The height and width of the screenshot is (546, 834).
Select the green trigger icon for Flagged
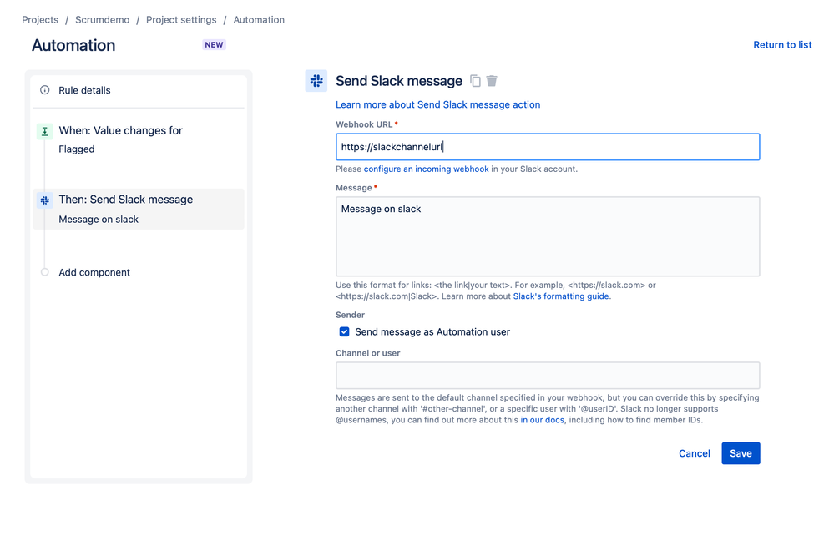[45, 131]
